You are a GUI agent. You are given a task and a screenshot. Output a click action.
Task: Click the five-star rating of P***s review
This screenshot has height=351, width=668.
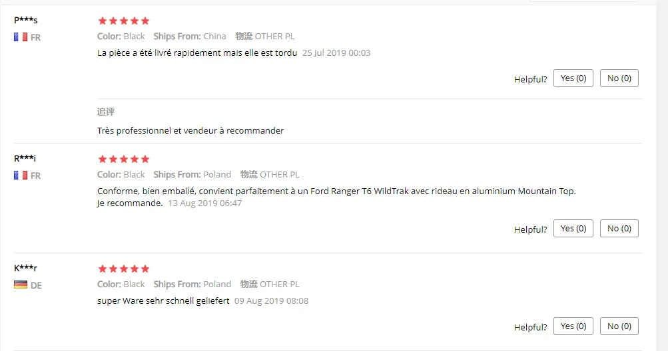124,21
